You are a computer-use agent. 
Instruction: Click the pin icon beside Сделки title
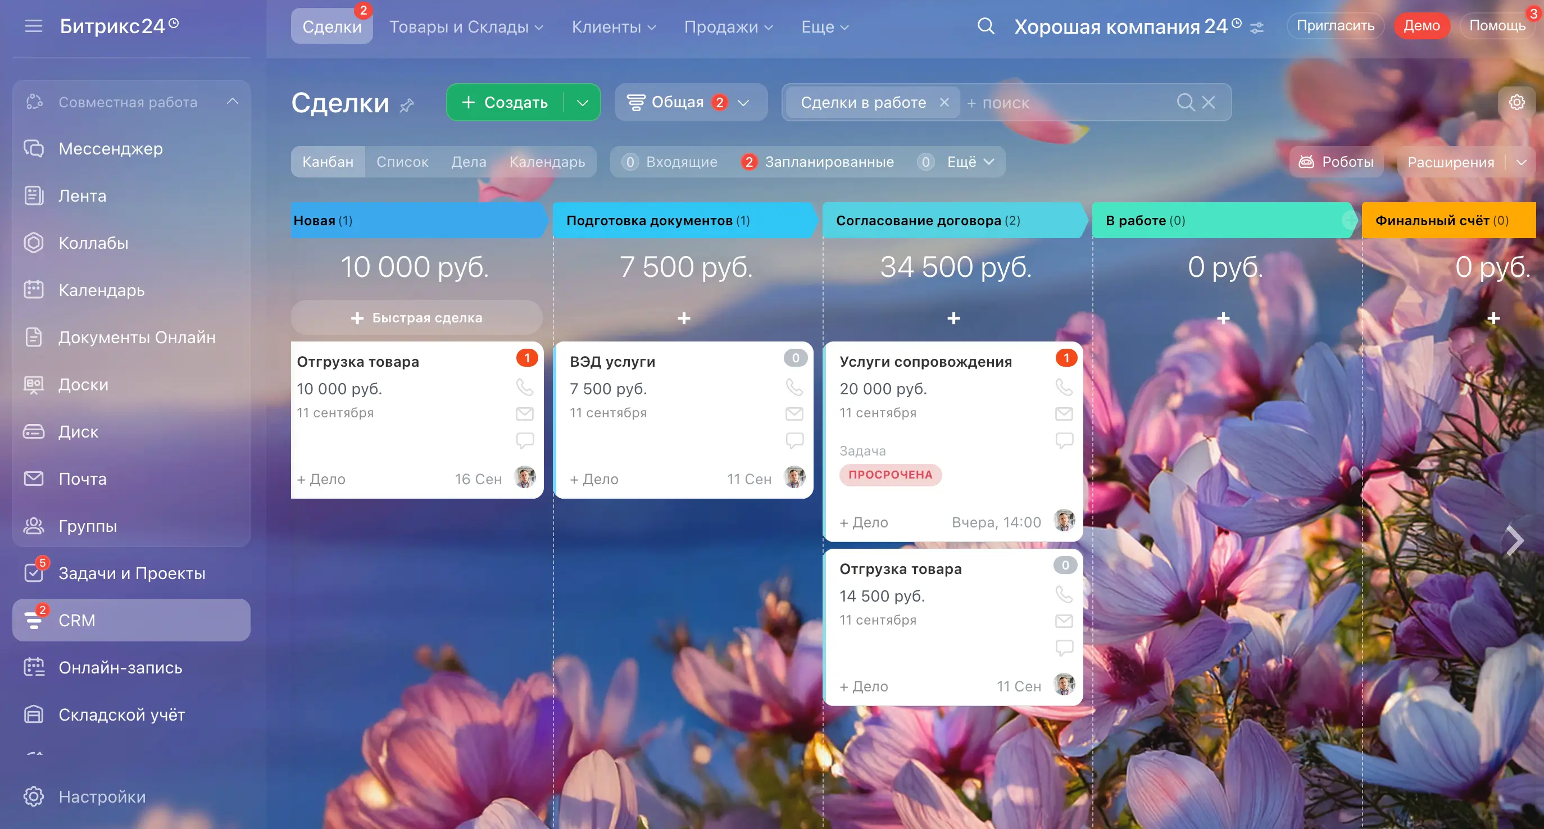pyautogui.click(x=407, y=106)
